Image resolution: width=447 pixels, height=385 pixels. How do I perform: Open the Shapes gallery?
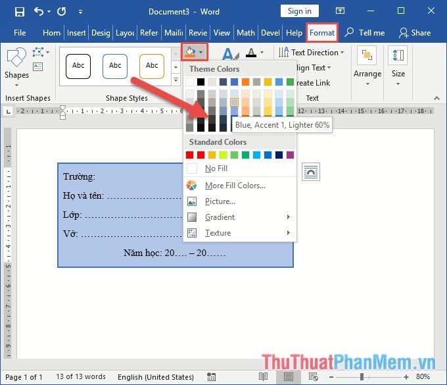point(16,67)
